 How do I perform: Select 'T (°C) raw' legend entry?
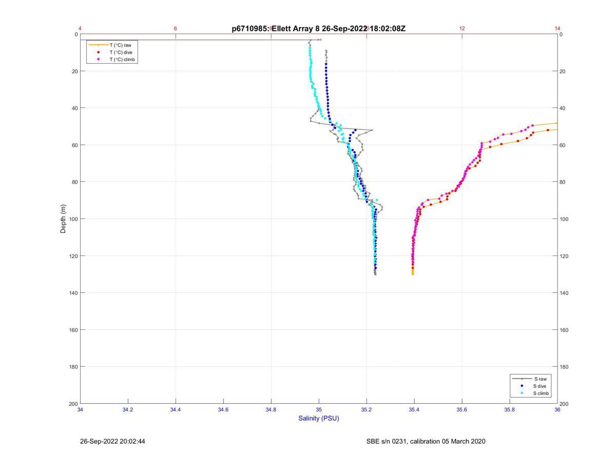coord(121,45)
